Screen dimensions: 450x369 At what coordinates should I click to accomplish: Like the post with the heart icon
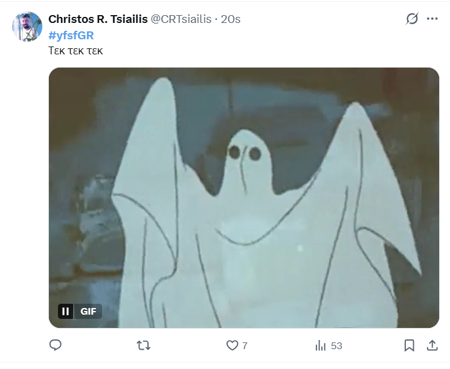232,345
